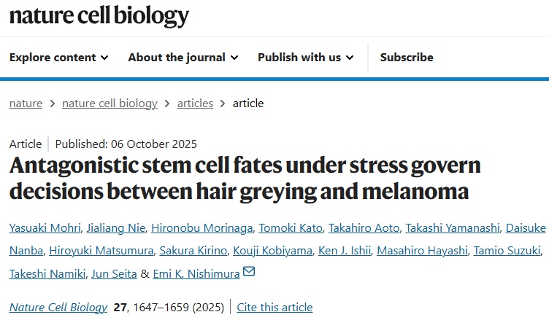
Task: Open author Ken J. Ishii
Action: pyautogui.click(x=346, y=251)
